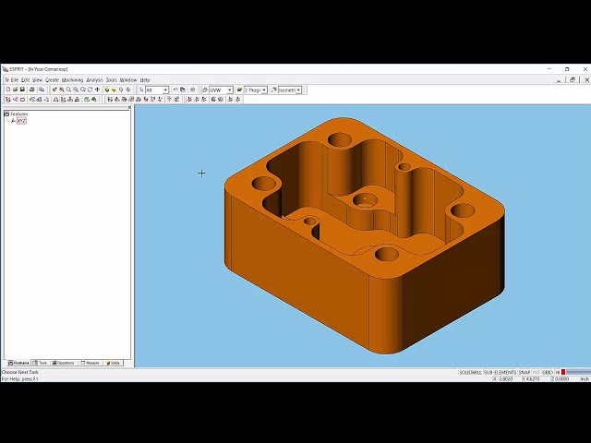Switch to the Features tab
591x443 pixels.
[x=18, y=363]
